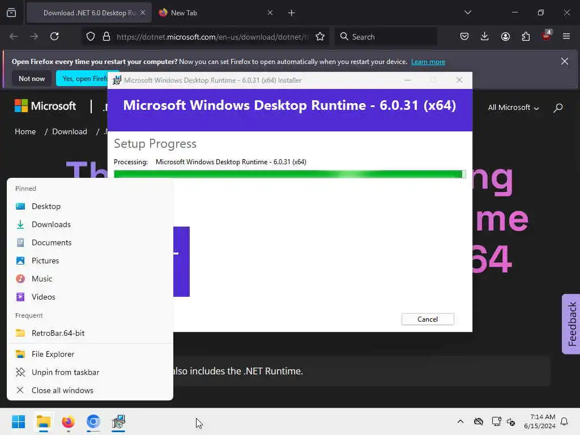This screenshot has width=580, height=435.
Task: Open Videos from jump list
Action: (90, 297)
